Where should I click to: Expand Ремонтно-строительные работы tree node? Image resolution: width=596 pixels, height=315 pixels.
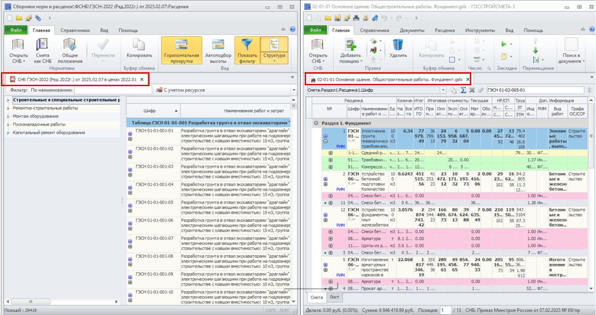pyautogui.click(x=9, y=108)
